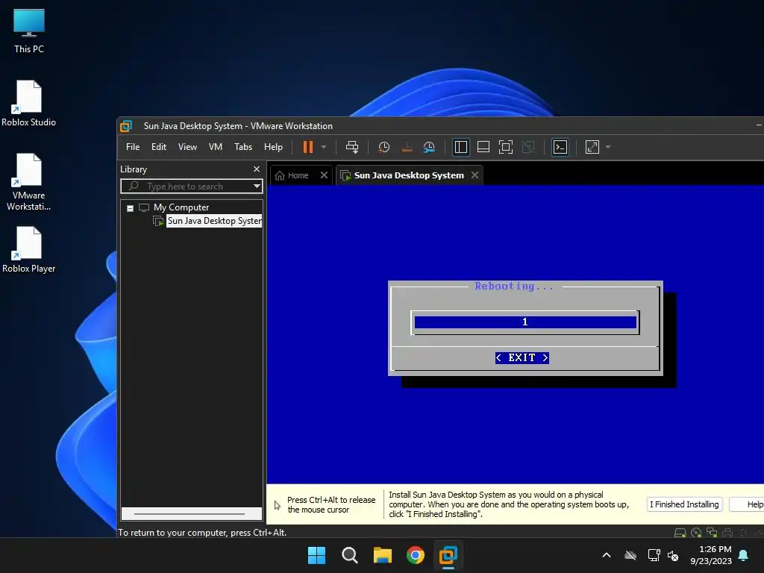This screenshot has height=573, width=764.
Task: Click the CD/DVD device status icon
Action: [696, 533]
